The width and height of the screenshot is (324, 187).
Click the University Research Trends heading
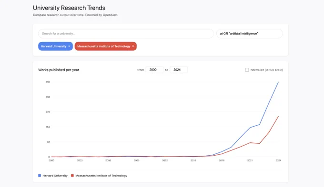[69, 8]
